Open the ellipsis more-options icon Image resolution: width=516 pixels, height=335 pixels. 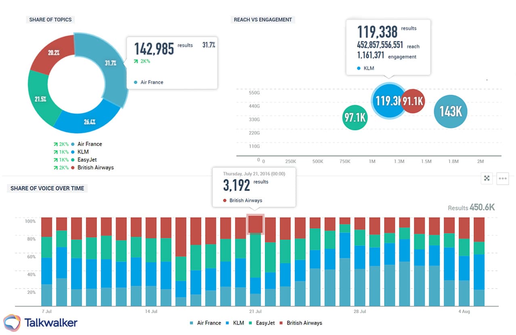502,178
